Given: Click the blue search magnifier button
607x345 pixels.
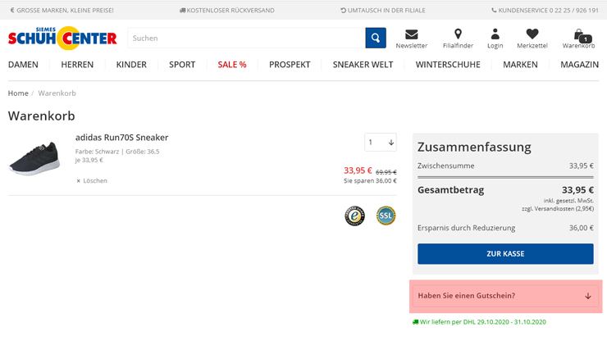Looking at the screenshot, I should [376, 38].
